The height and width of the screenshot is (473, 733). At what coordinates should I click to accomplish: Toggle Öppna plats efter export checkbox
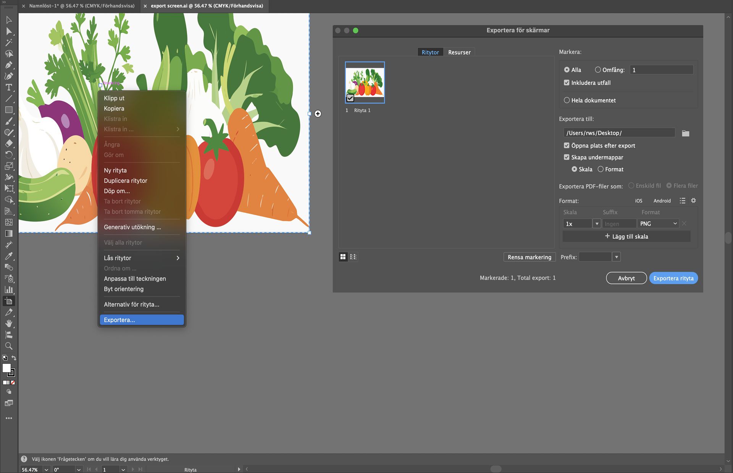(567, 146)
